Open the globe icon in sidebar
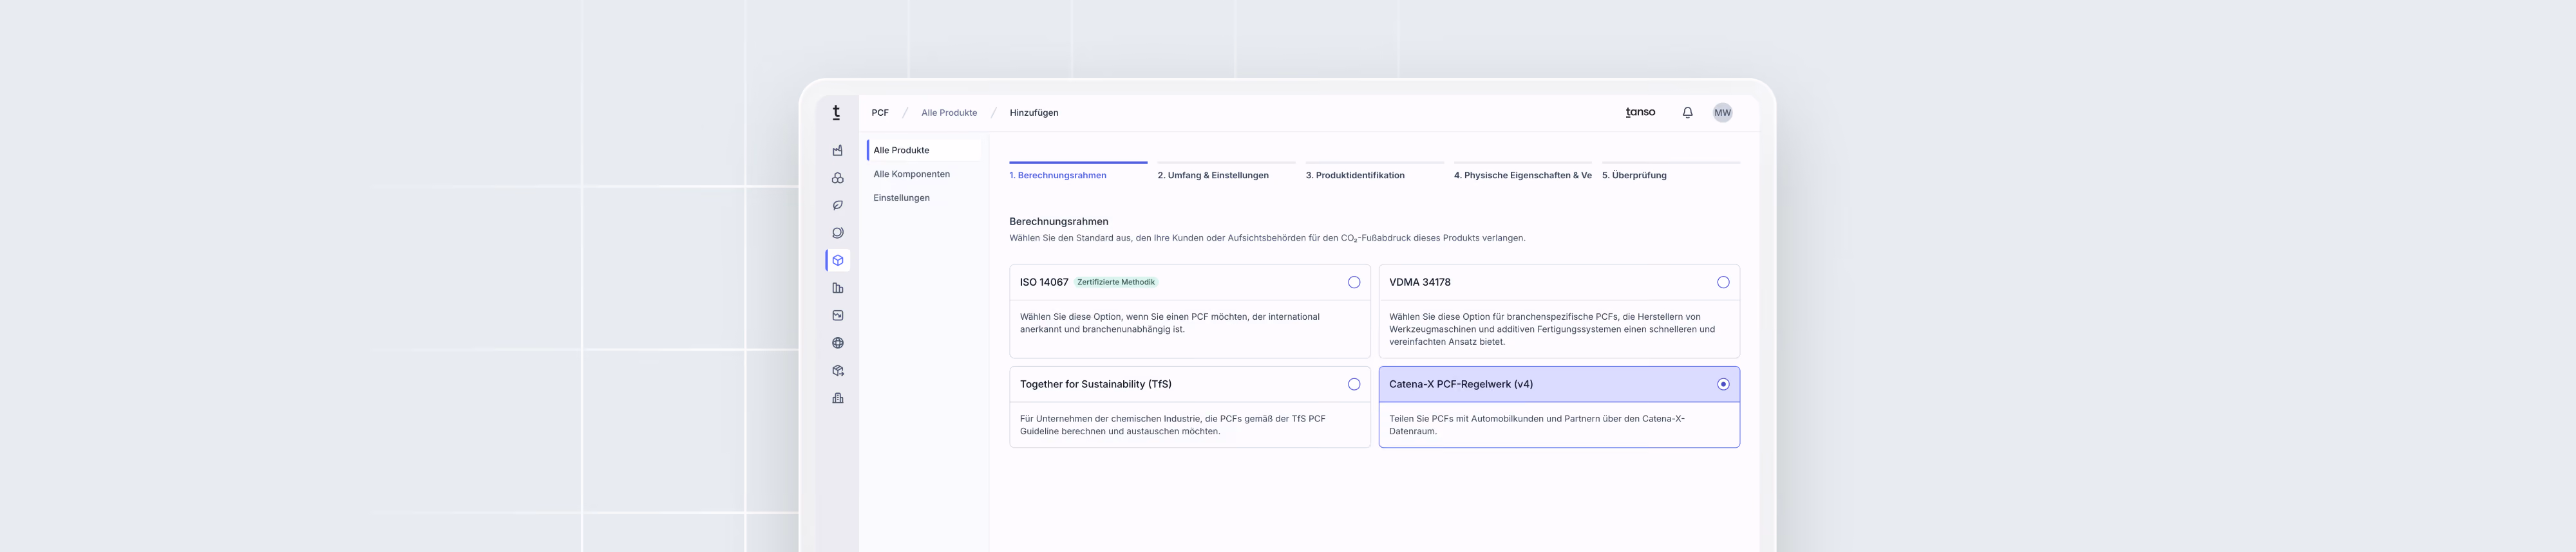This screenshot has height=552, width=2576. [838, 344]
